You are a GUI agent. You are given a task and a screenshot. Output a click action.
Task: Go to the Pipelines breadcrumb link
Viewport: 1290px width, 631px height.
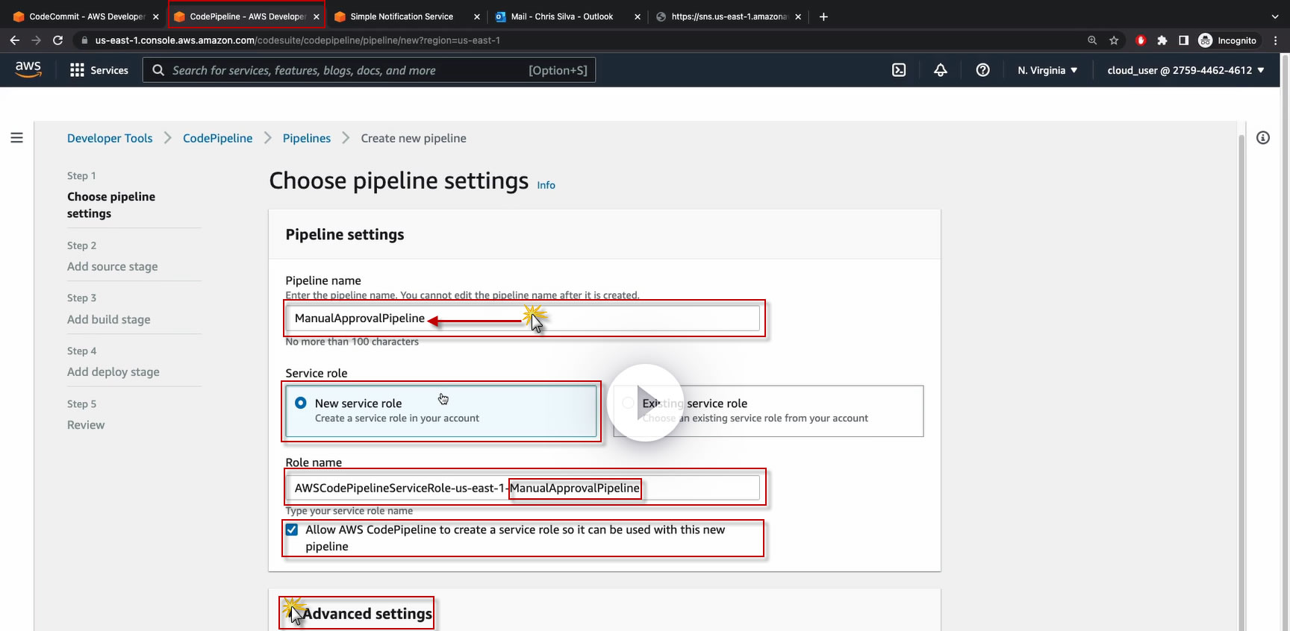pyautogui.click(x=307, y=138)
